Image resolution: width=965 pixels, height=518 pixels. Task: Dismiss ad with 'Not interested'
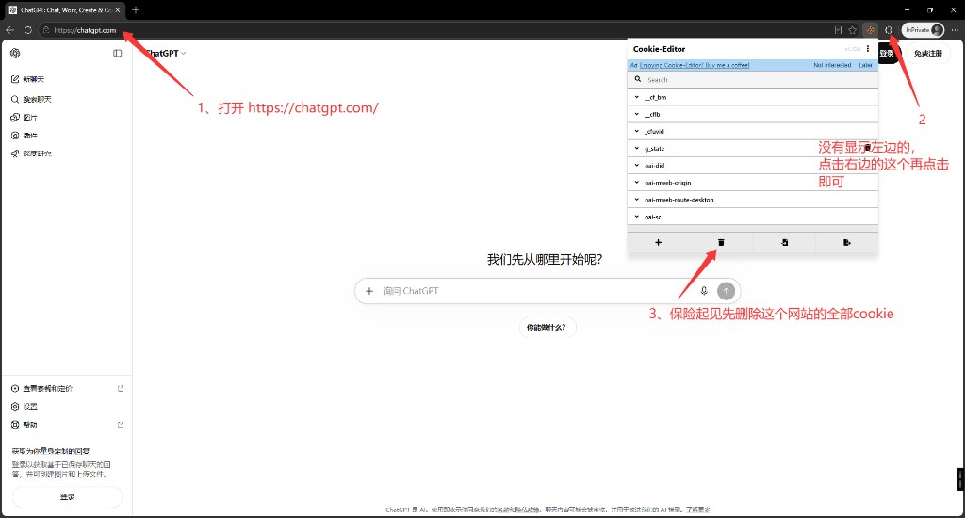[832, 65]
